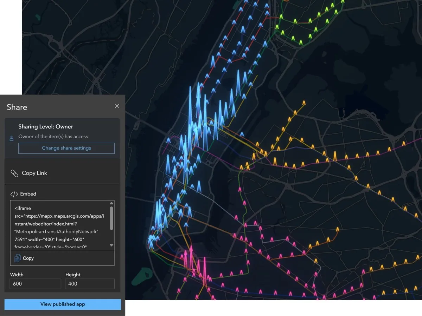The height and width of the screenshot is (316, 422).
Task: Click the Copy document icon
Action: pos(17,258)
